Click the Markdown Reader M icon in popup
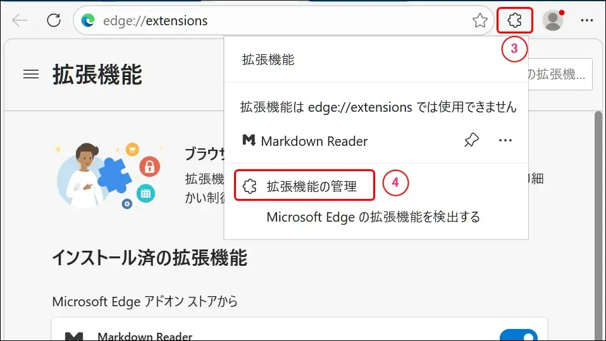This screenshot has height=341, width=606. pyautogui.click(x=249, y=140)
